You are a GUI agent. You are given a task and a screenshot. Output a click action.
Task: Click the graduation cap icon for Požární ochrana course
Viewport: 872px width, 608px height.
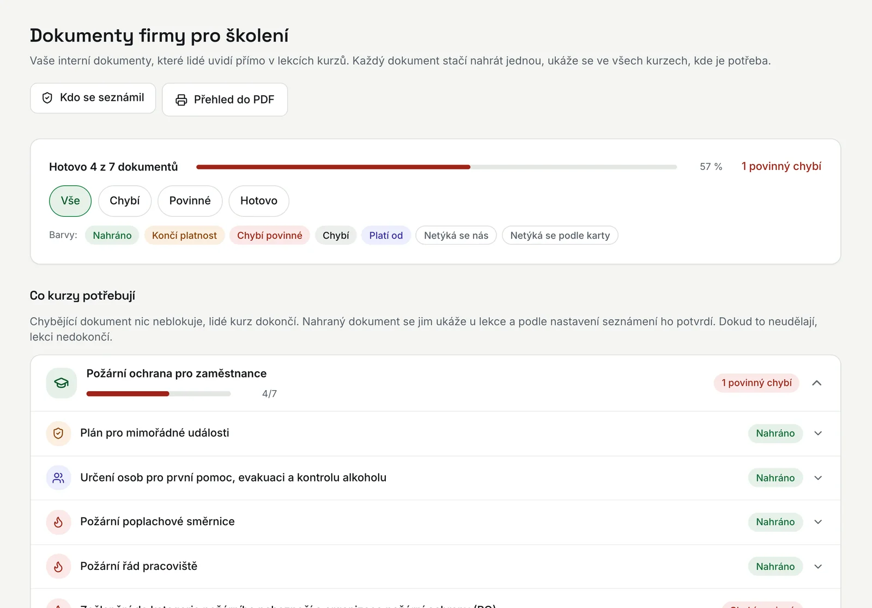62,383
